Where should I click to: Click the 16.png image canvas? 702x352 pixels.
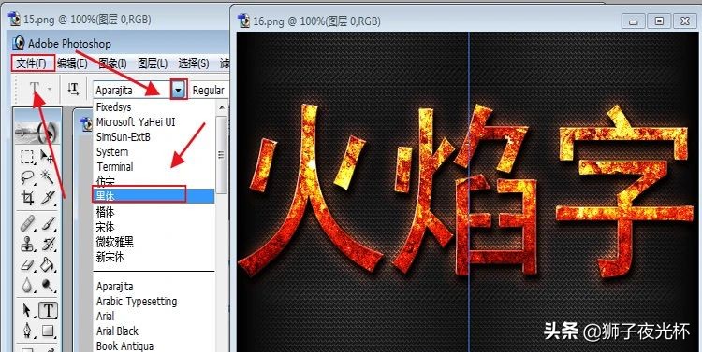[468, 192]
